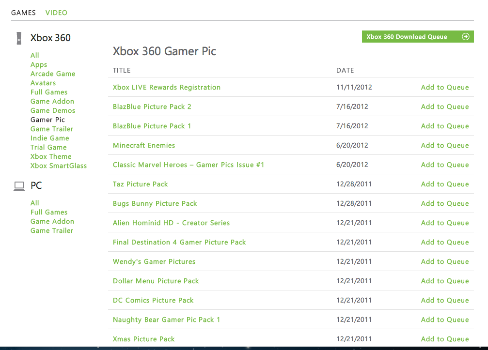Open Classic Marvel Heroes Gamer Pics Issue #1
The width and height of the screenshot is (488, 350).
(x=189, y=165)
